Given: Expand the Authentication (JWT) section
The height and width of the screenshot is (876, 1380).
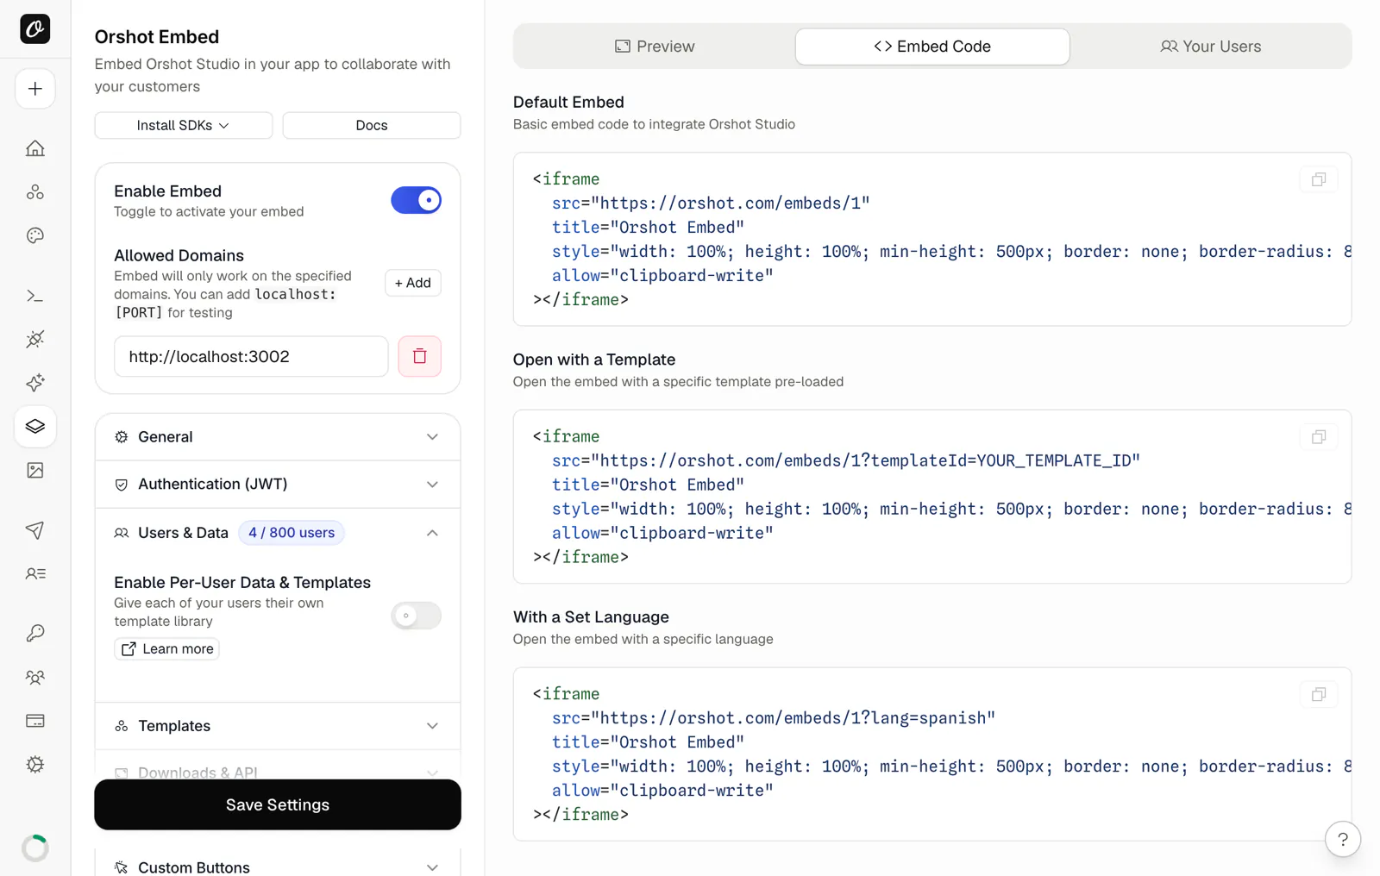Looking at the screenshot, I should pyautogui.click(x=278, y=485).
